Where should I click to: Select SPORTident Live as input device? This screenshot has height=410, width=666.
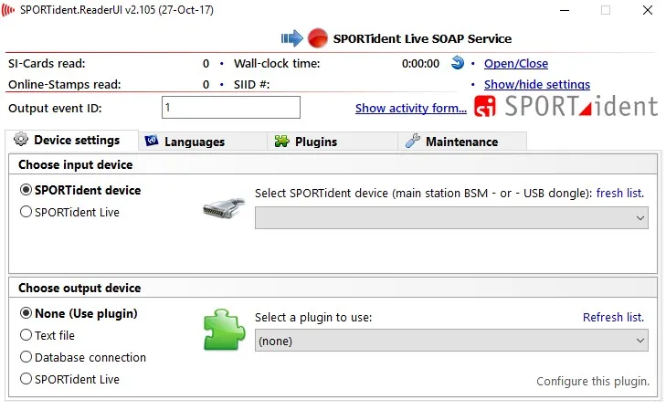coord(69,212)
